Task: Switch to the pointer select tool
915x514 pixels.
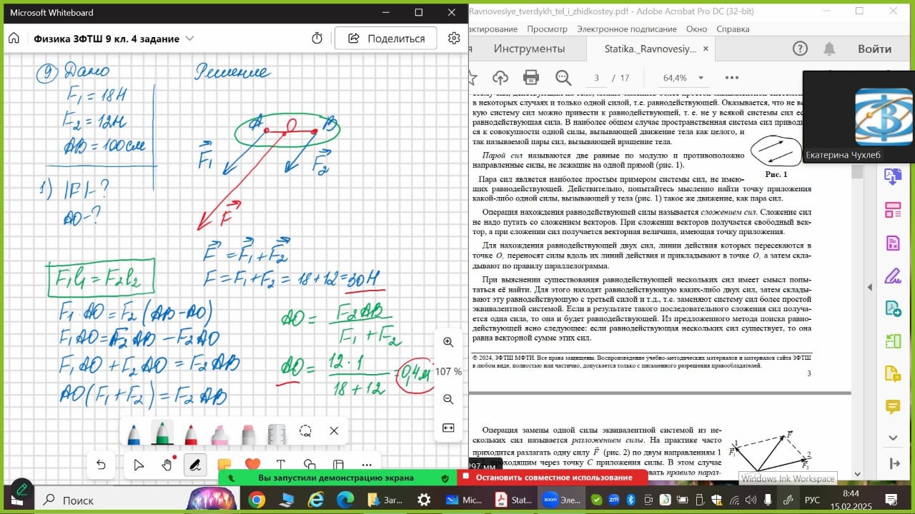Action: click(x=139, y=465)
